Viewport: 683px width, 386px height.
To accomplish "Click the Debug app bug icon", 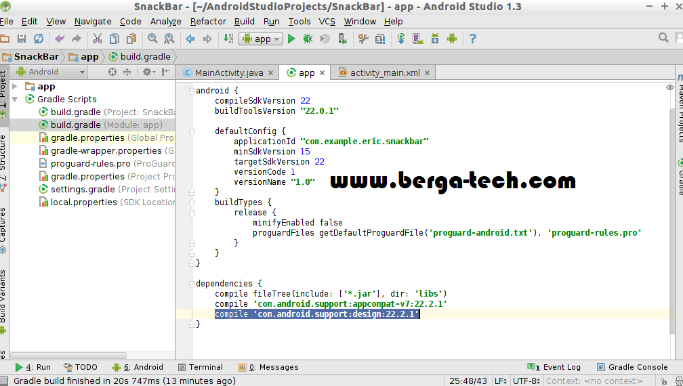I will 308,39.
